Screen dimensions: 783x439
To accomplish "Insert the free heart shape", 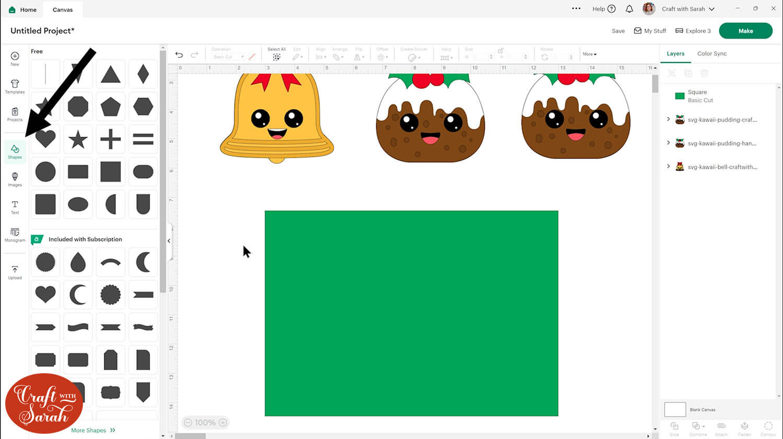I will point(45,139).
